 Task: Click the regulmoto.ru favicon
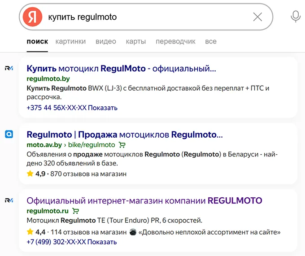pos(9,200)
